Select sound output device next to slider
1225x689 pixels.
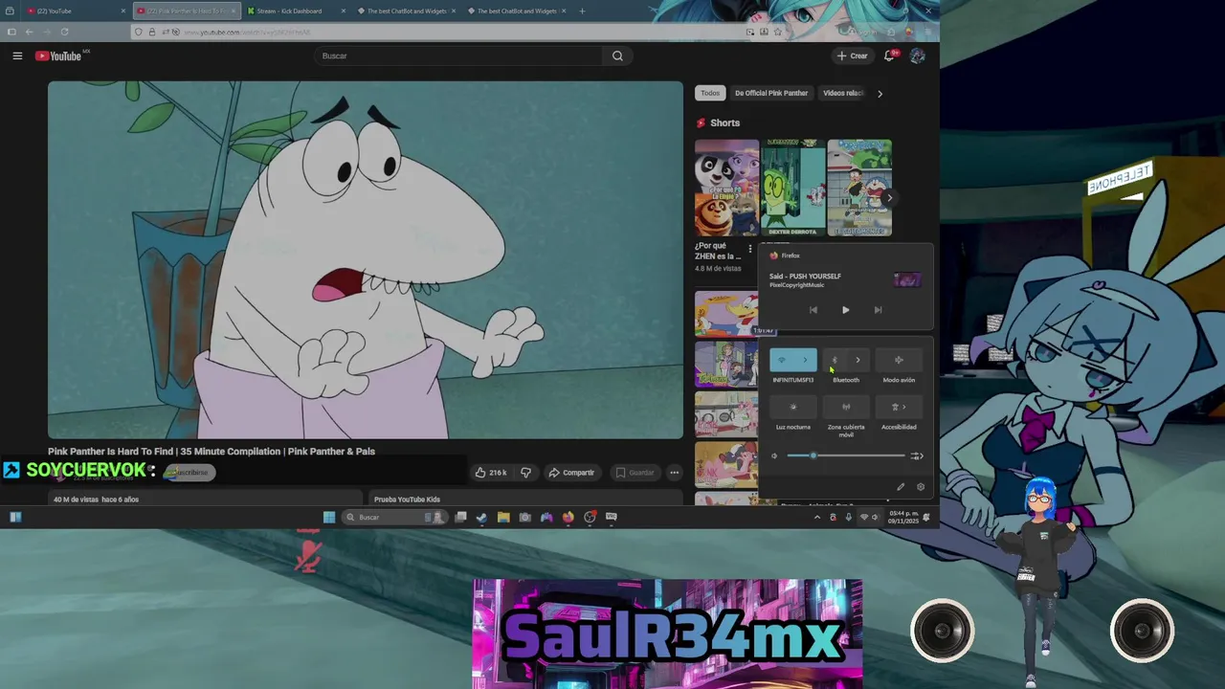pos(917,456)
